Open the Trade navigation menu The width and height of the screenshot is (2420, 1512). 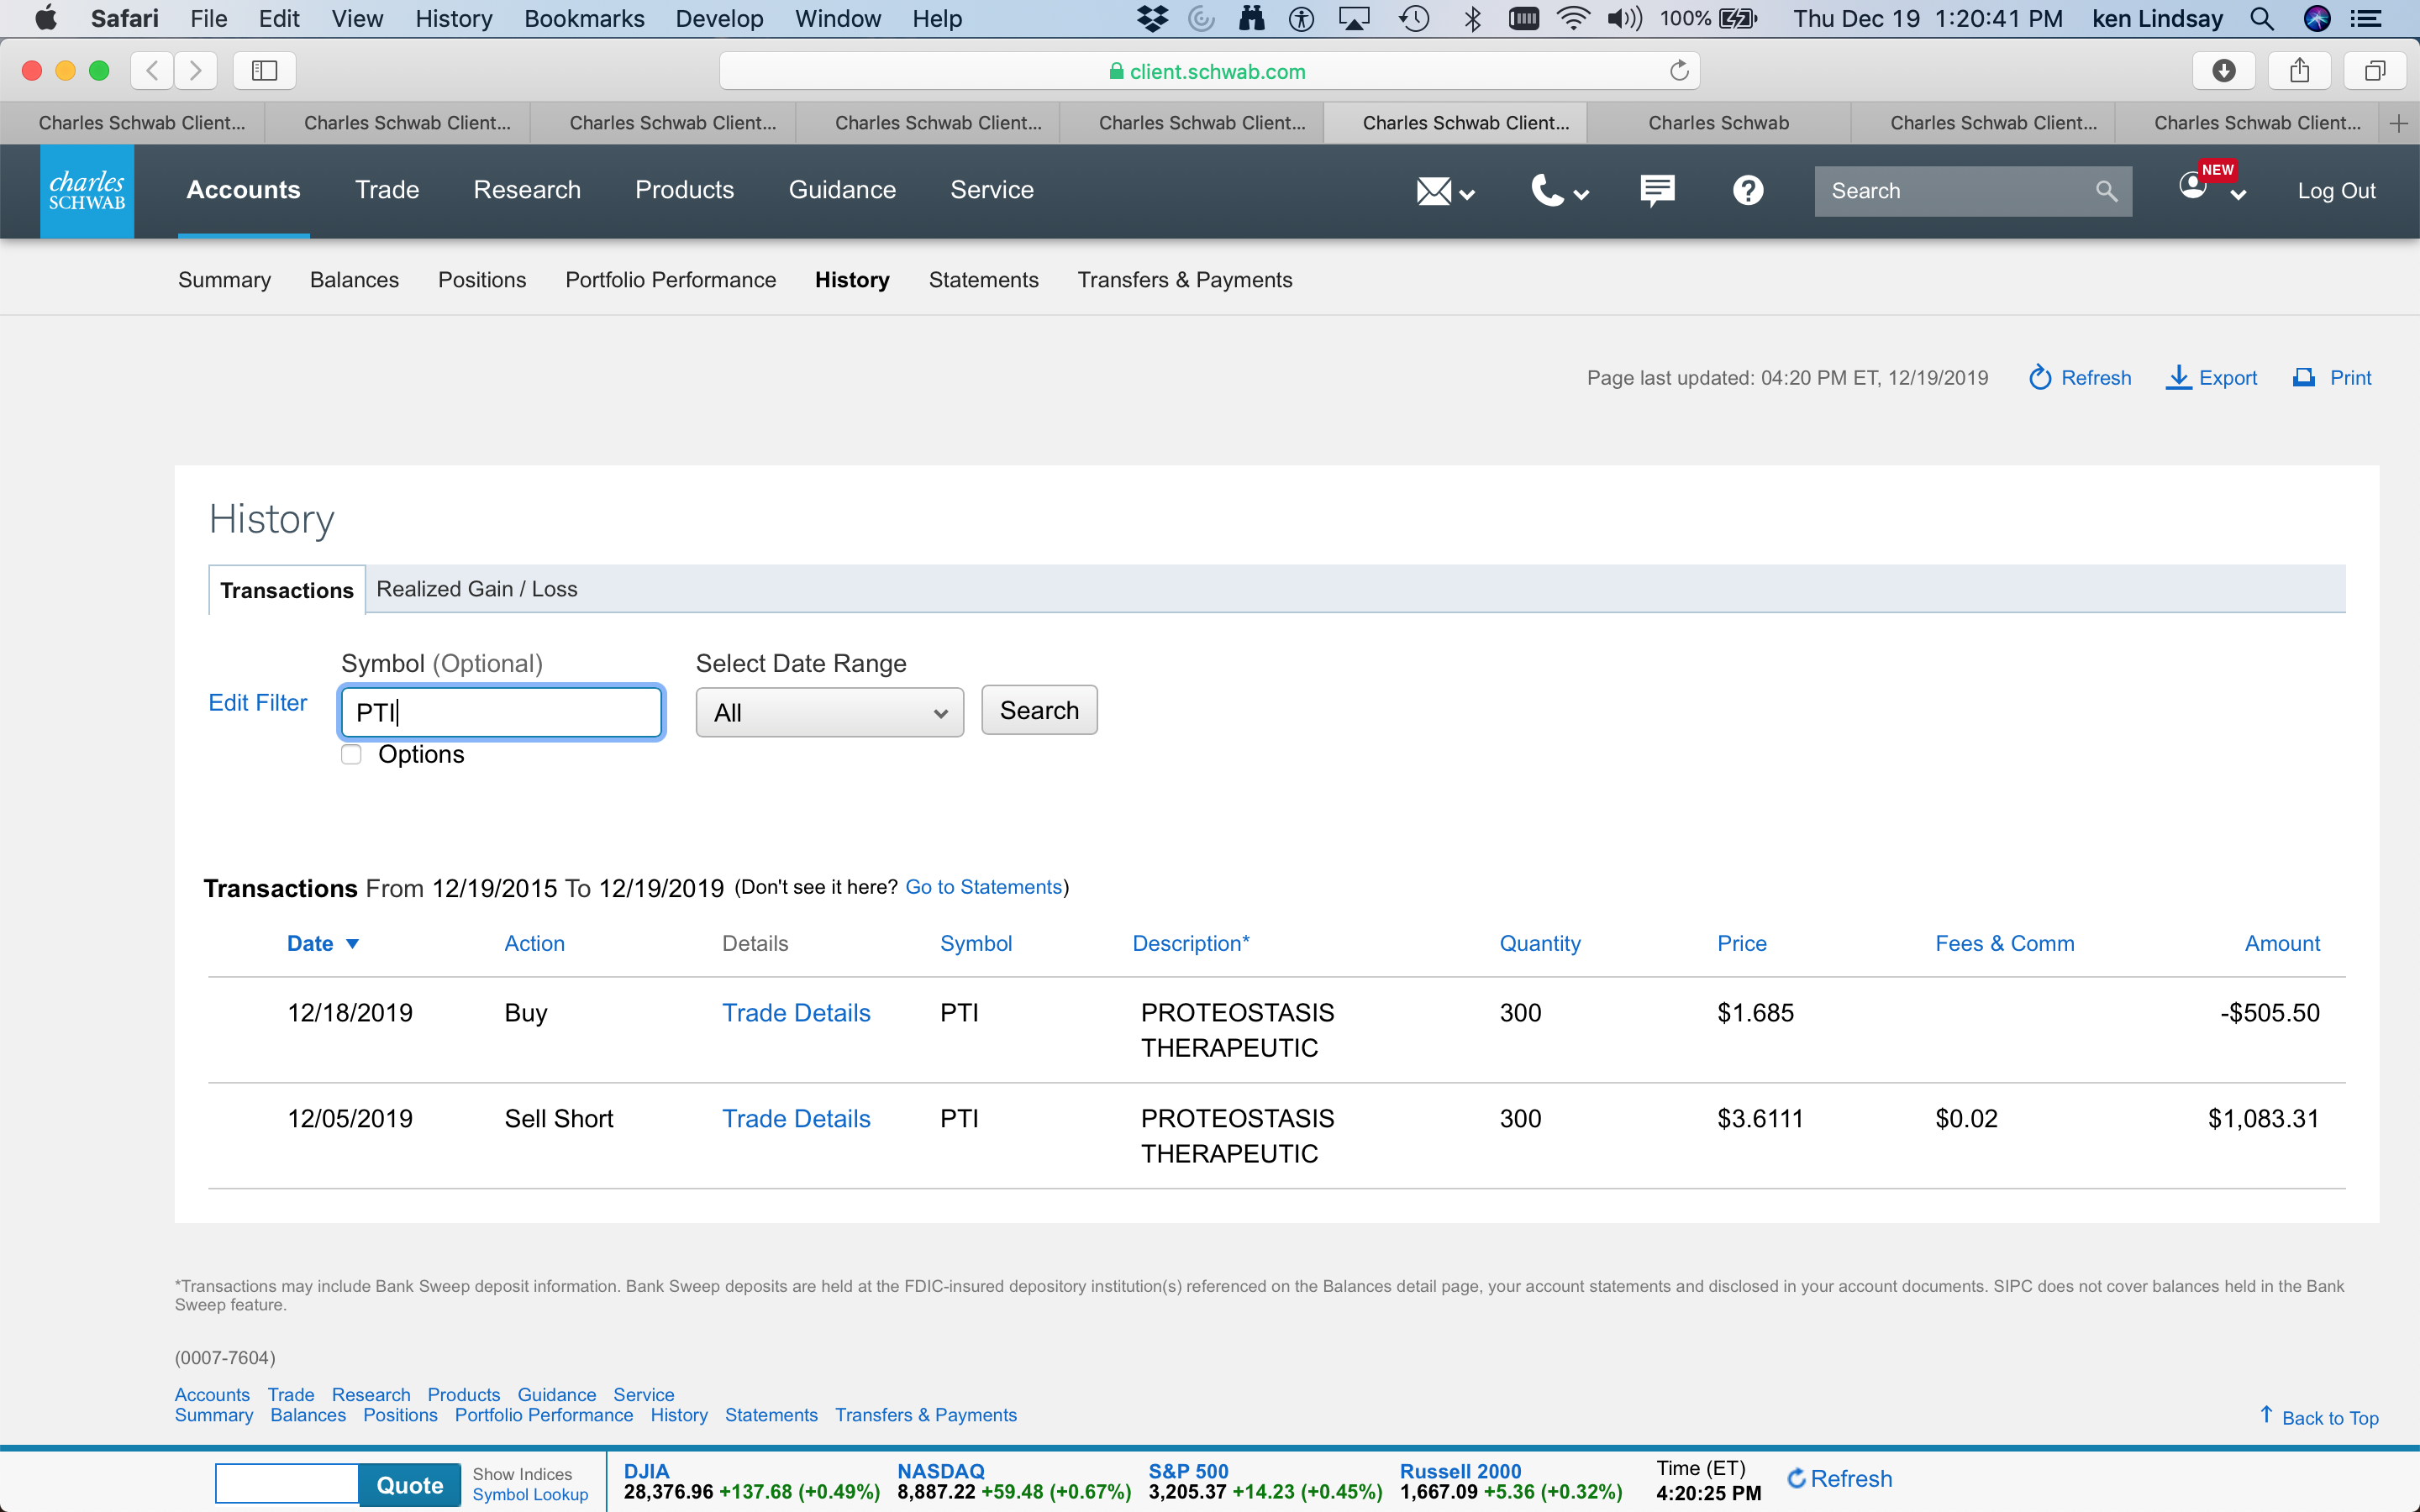(x=387, y=190)
